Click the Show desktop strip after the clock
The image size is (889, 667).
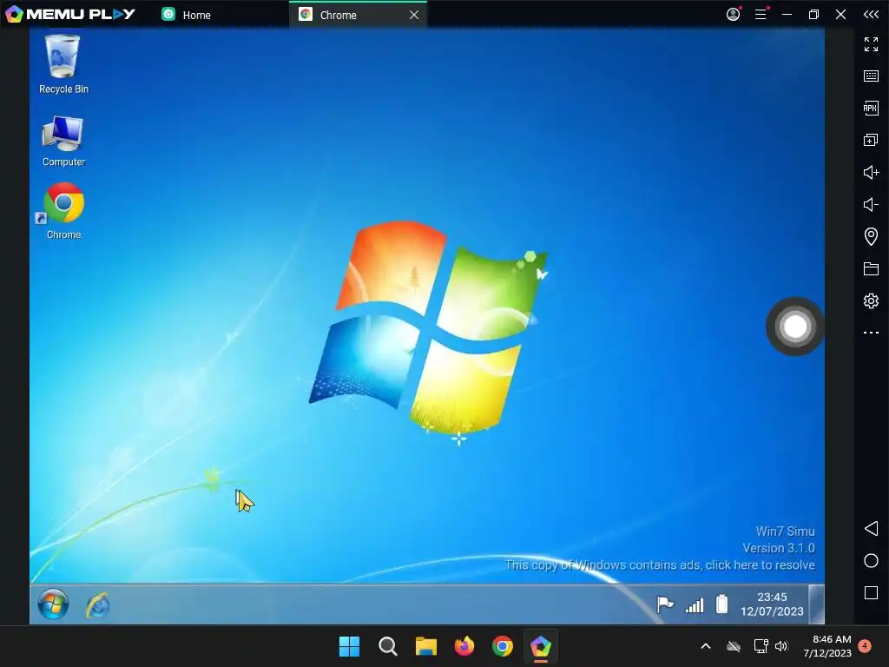click(816, 604)
